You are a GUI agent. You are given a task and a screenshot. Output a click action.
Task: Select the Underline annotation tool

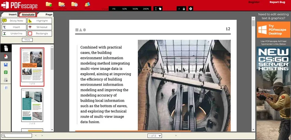coord(14,34)
